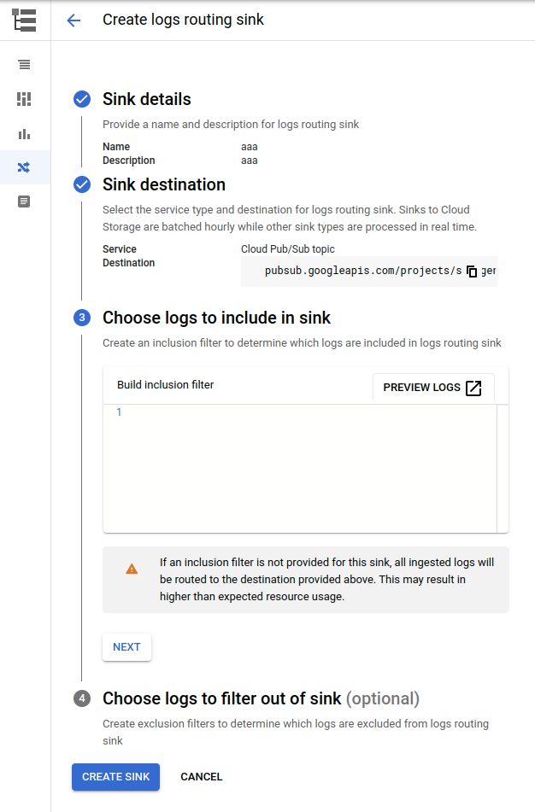This screenshot has width=535, height=812.
Task: Select Logs Router sidebar icon
Action: click(25, 167)
